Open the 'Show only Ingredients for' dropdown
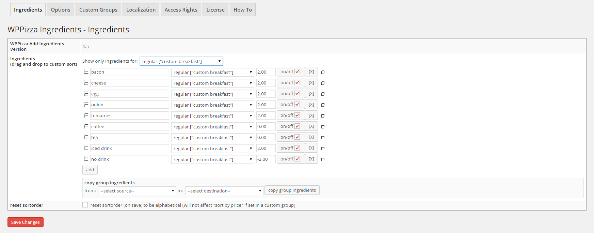This screenshot has width=594, height=233. coord(181,61)
